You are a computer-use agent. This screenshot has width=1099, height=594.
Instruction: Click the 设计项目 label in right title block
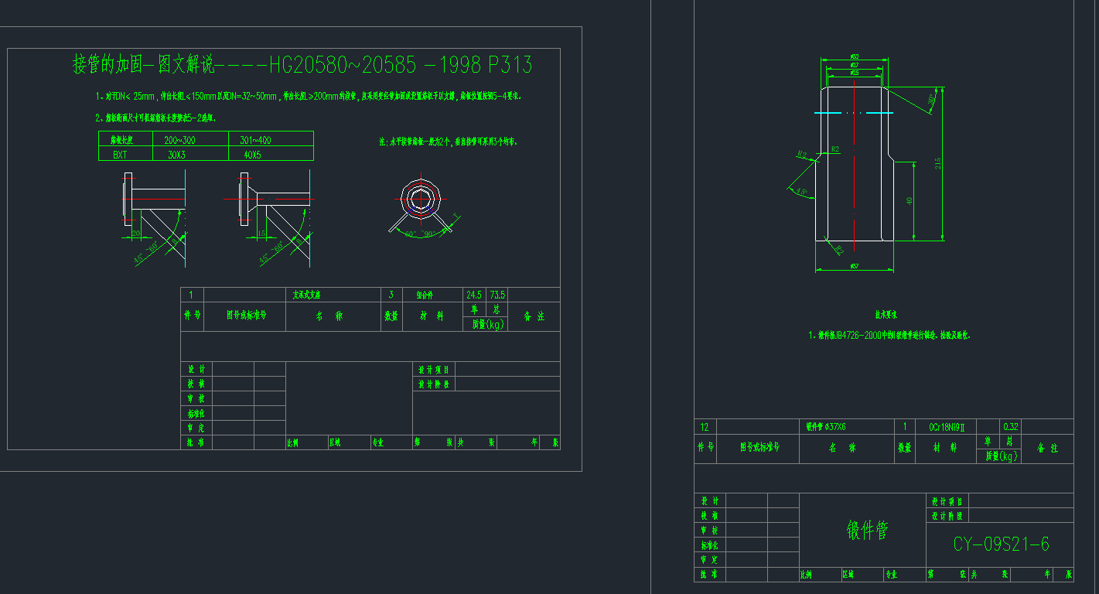pos(947,502)
